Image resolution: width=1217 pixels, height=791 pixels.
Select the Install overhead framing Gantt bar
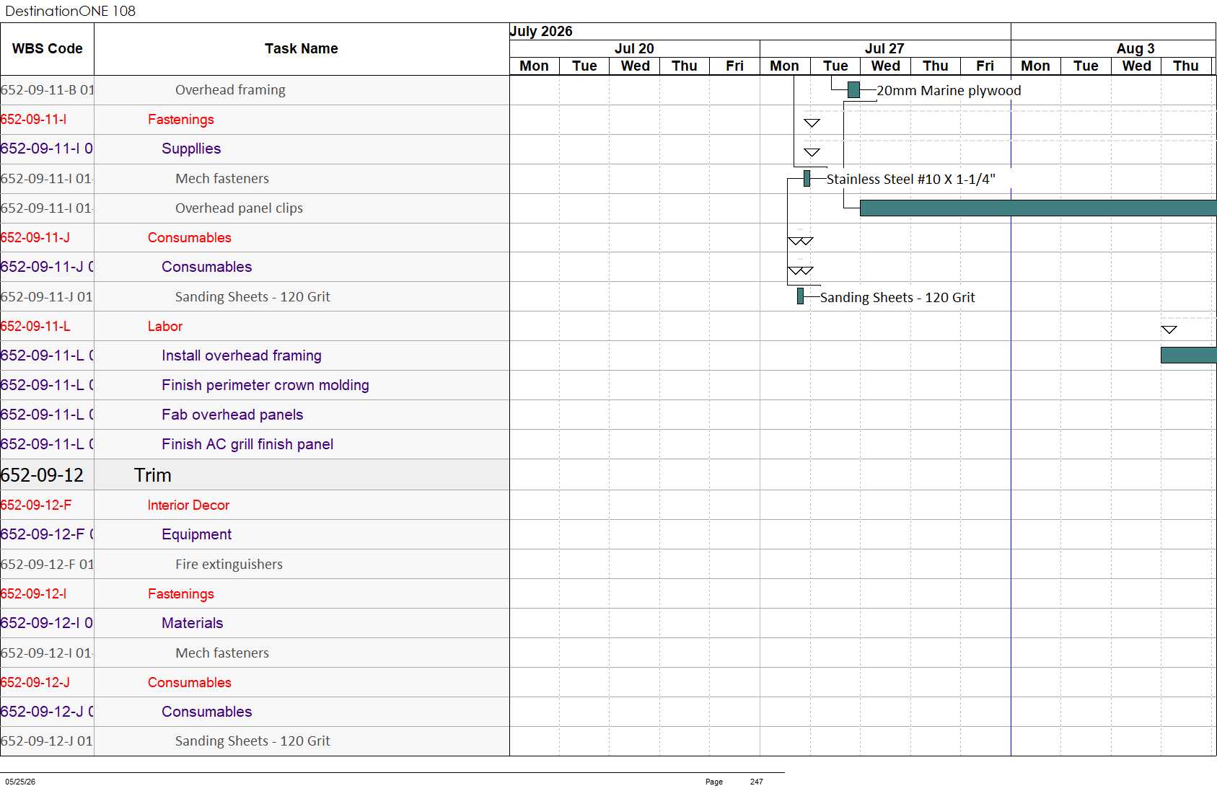(1189, 355)
